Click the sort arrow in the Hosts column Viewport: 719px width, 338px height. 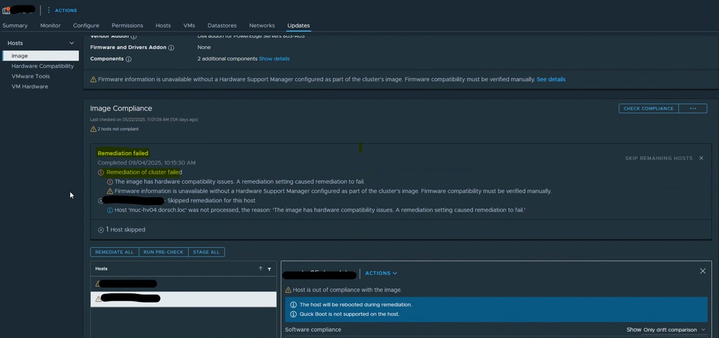[260, 268]
